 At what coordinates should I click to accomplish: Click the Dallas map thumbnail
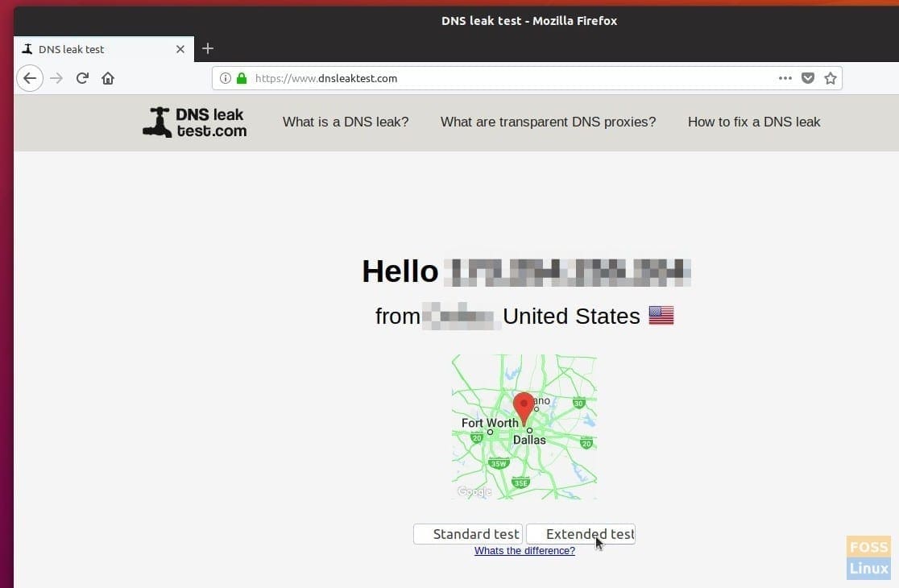(x=524, y=427)
